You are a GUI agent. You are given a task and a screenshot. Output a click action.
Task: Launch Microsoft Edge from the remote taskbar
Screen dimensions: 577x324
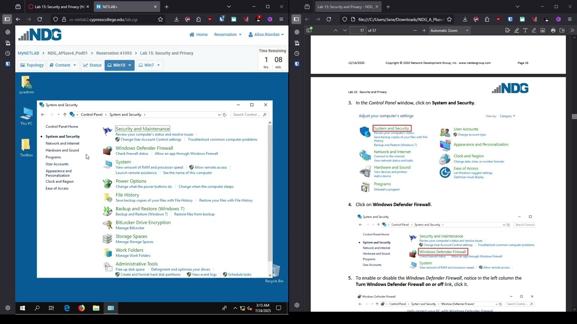[67, 308]
